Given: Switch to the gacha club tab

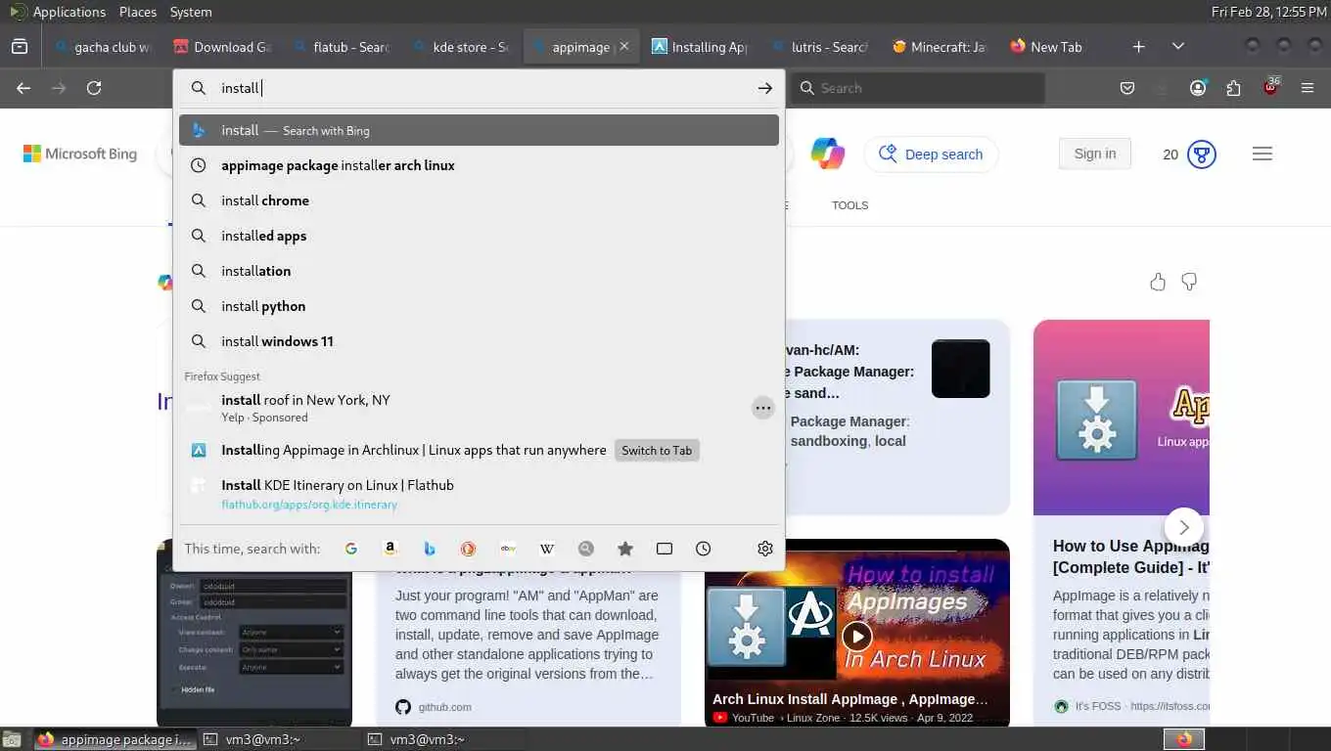Looking at the screenshot, I should coord(104,46).
